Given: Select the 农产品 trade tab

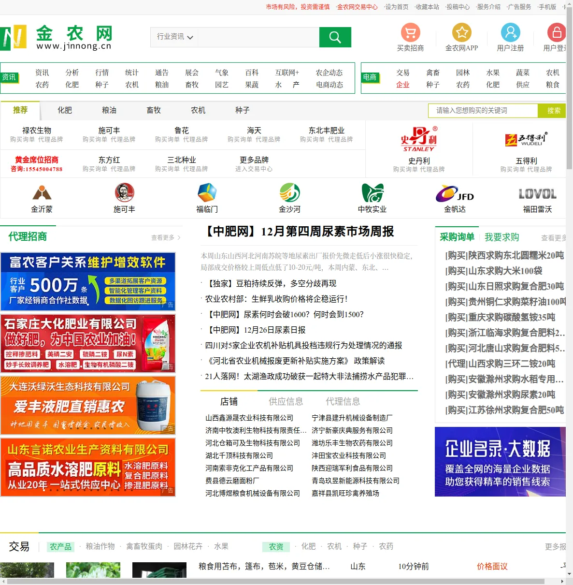Looking at the screenshot, I should pyautogui.click(x=61, y=547).
